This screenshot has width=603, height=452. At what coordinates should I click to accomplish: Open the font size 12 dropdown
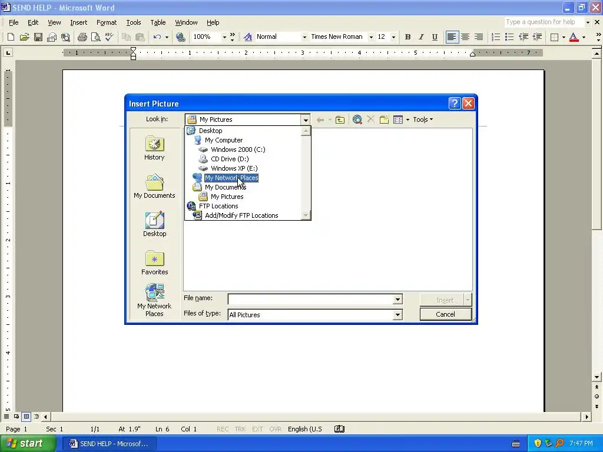pos(393,37)
